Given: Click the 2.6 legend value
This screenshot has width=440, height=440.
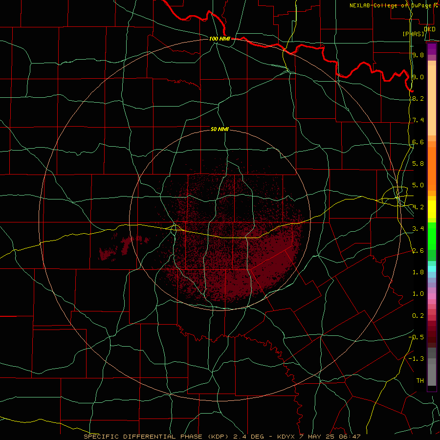Looking at the screenshot, I should 418,250.
